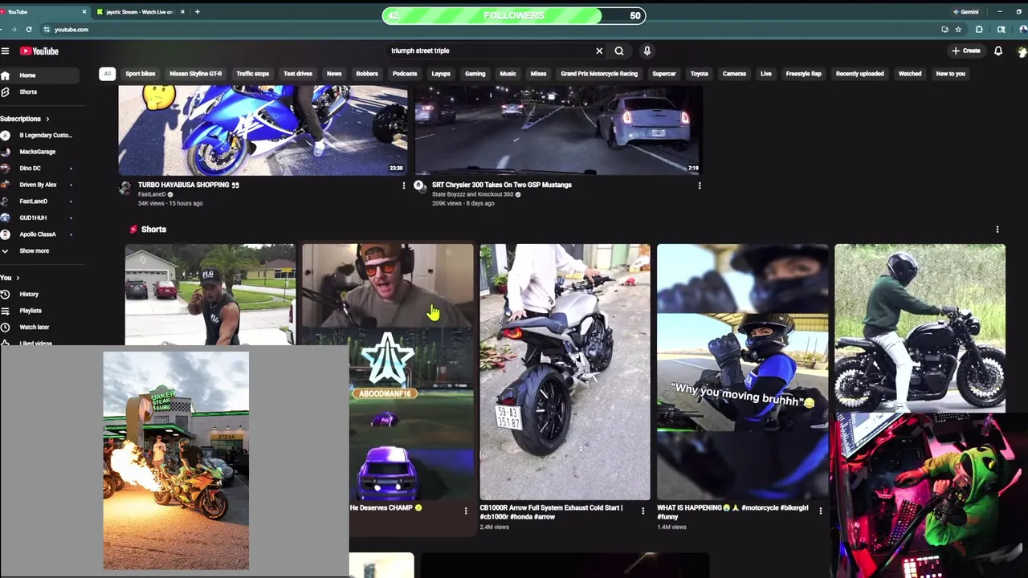Open options for TURBO HAYABUSA SHOPPING video

404,185
